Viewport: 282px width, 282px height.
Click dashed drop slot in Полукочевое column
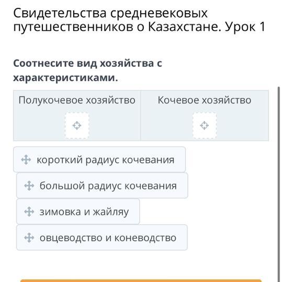(x=77, y=125)
